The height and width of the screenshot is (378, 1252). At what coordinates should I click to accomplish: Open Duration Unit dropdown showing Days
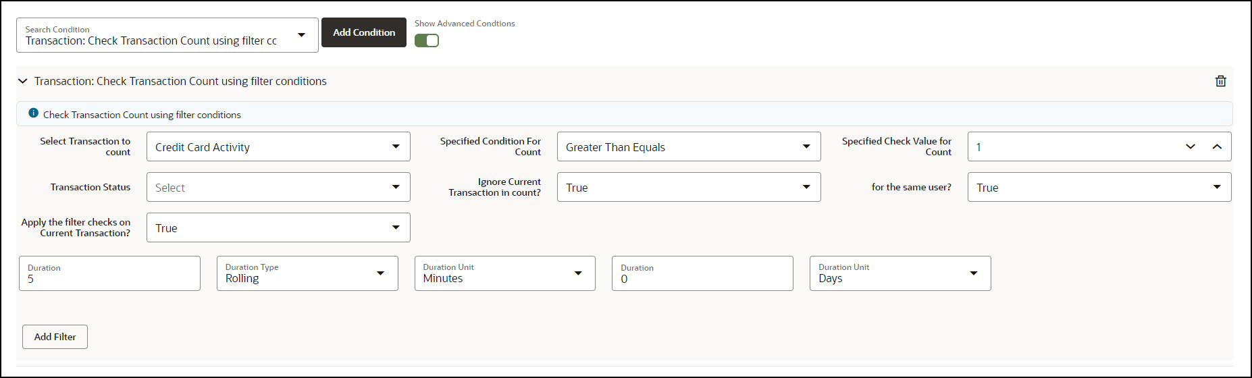900,273
